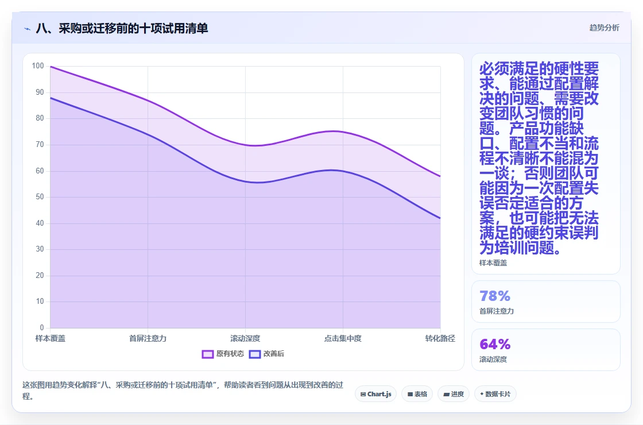
Task: Click the 原有状态 legend label
Action: tap(230, 354)
